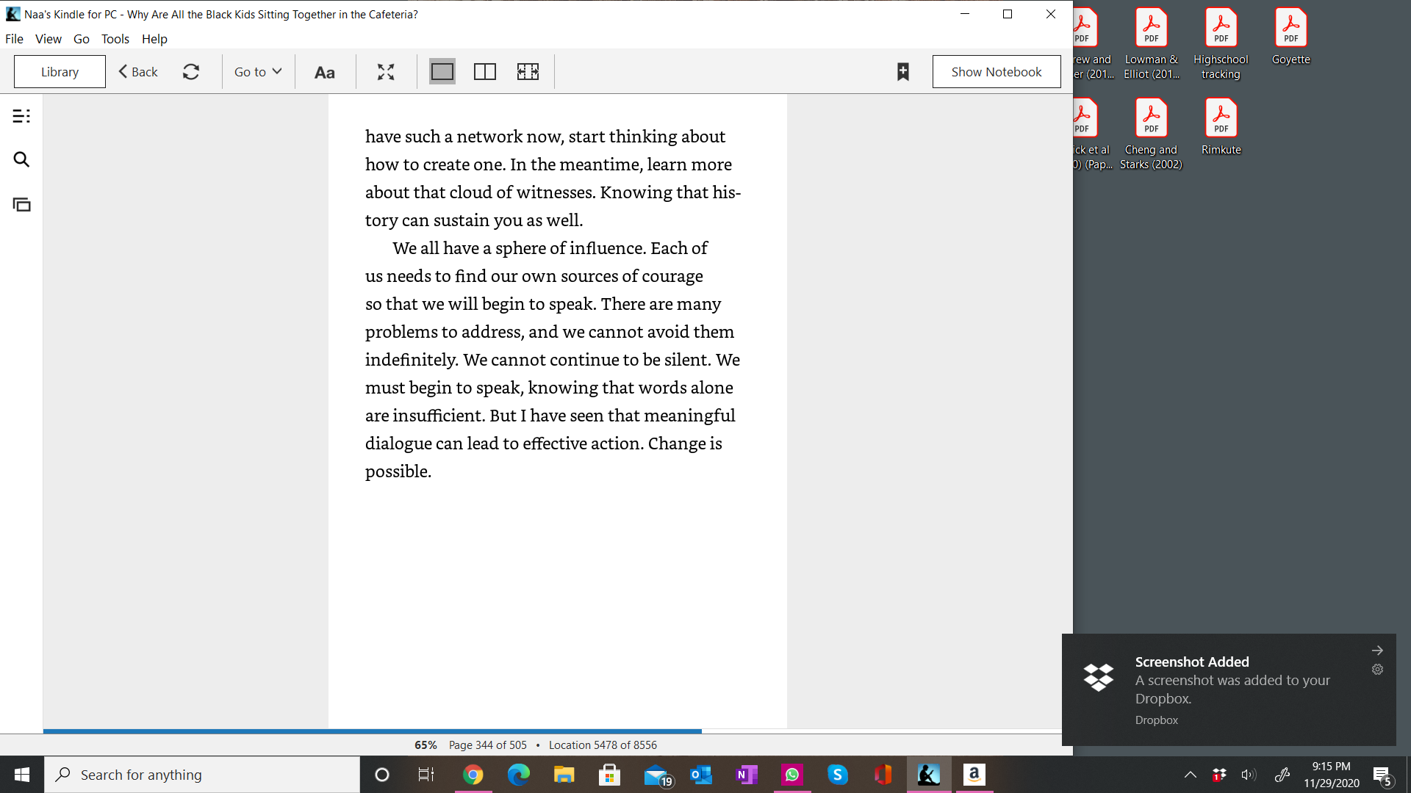Click the 65% progress label
The image size is (1411, 793).
[426, 745]
